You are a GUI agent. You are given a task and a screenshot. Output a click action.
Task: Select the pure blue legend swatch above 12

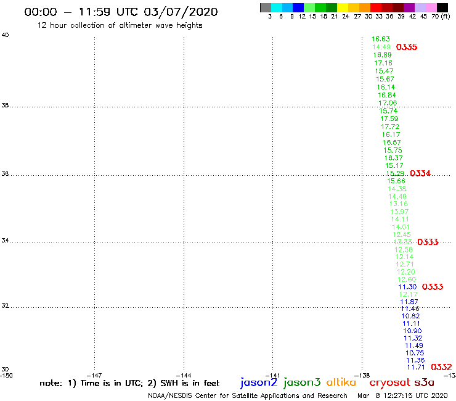pyautogui.click(x=298, y=8)
